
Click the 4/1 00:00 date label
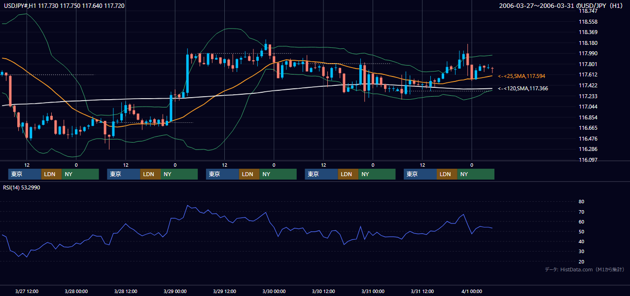coord(472,291)
